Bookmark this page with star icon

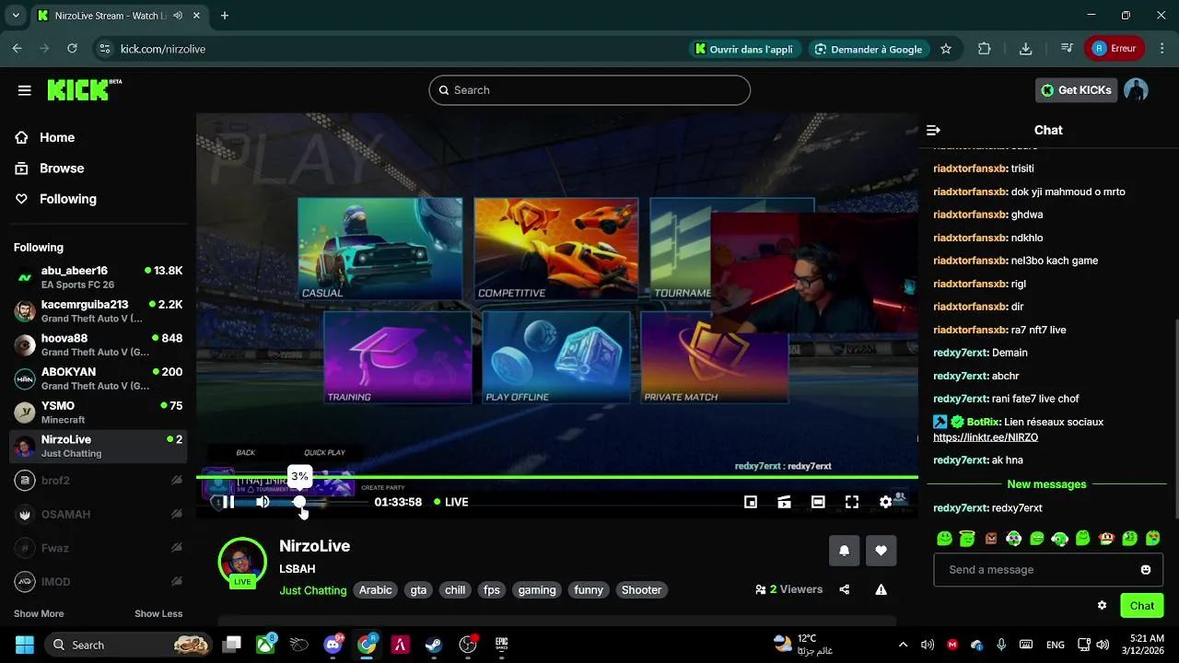coord(946,49)
